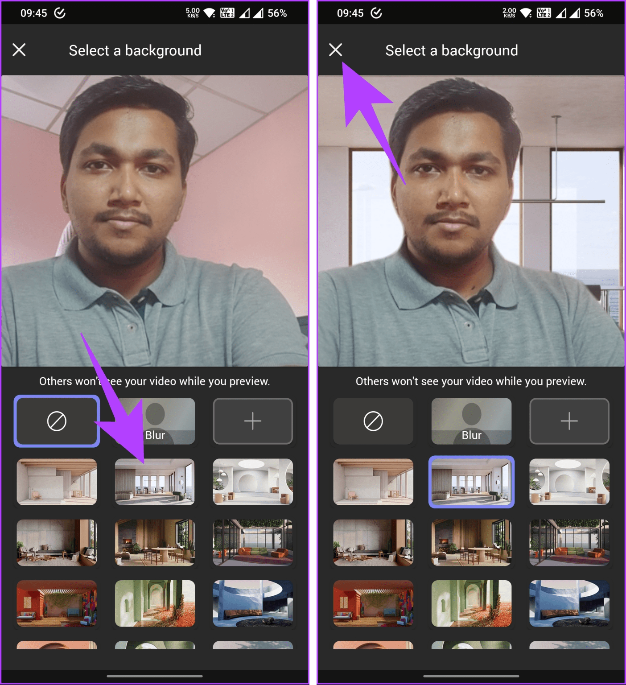Image resolution: width=626 pixels, height=685 pixels.
Task: Select the No background option
Action: [x=56, y=421]
